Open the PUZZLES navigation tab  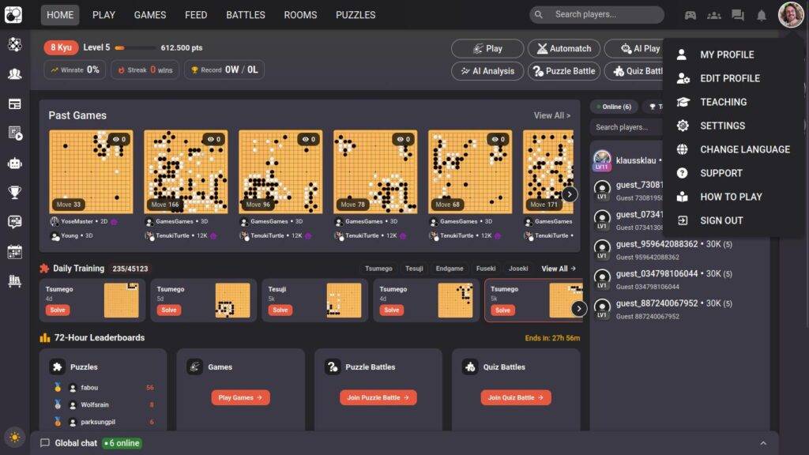pyautogui.click(x=356, y=15)
